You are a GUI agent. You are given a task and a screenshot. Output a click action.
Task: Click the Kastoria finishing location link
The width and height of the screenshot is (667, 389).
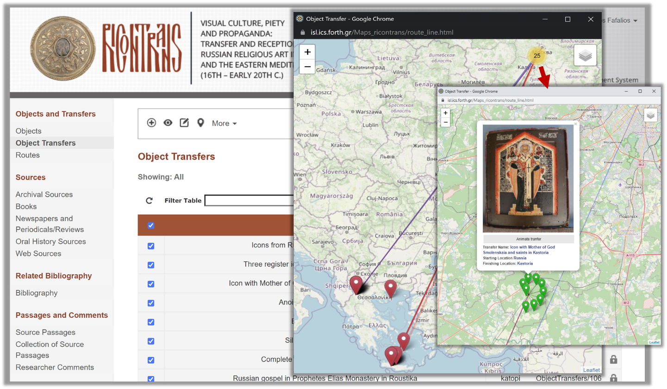click(x=525, y=264)
